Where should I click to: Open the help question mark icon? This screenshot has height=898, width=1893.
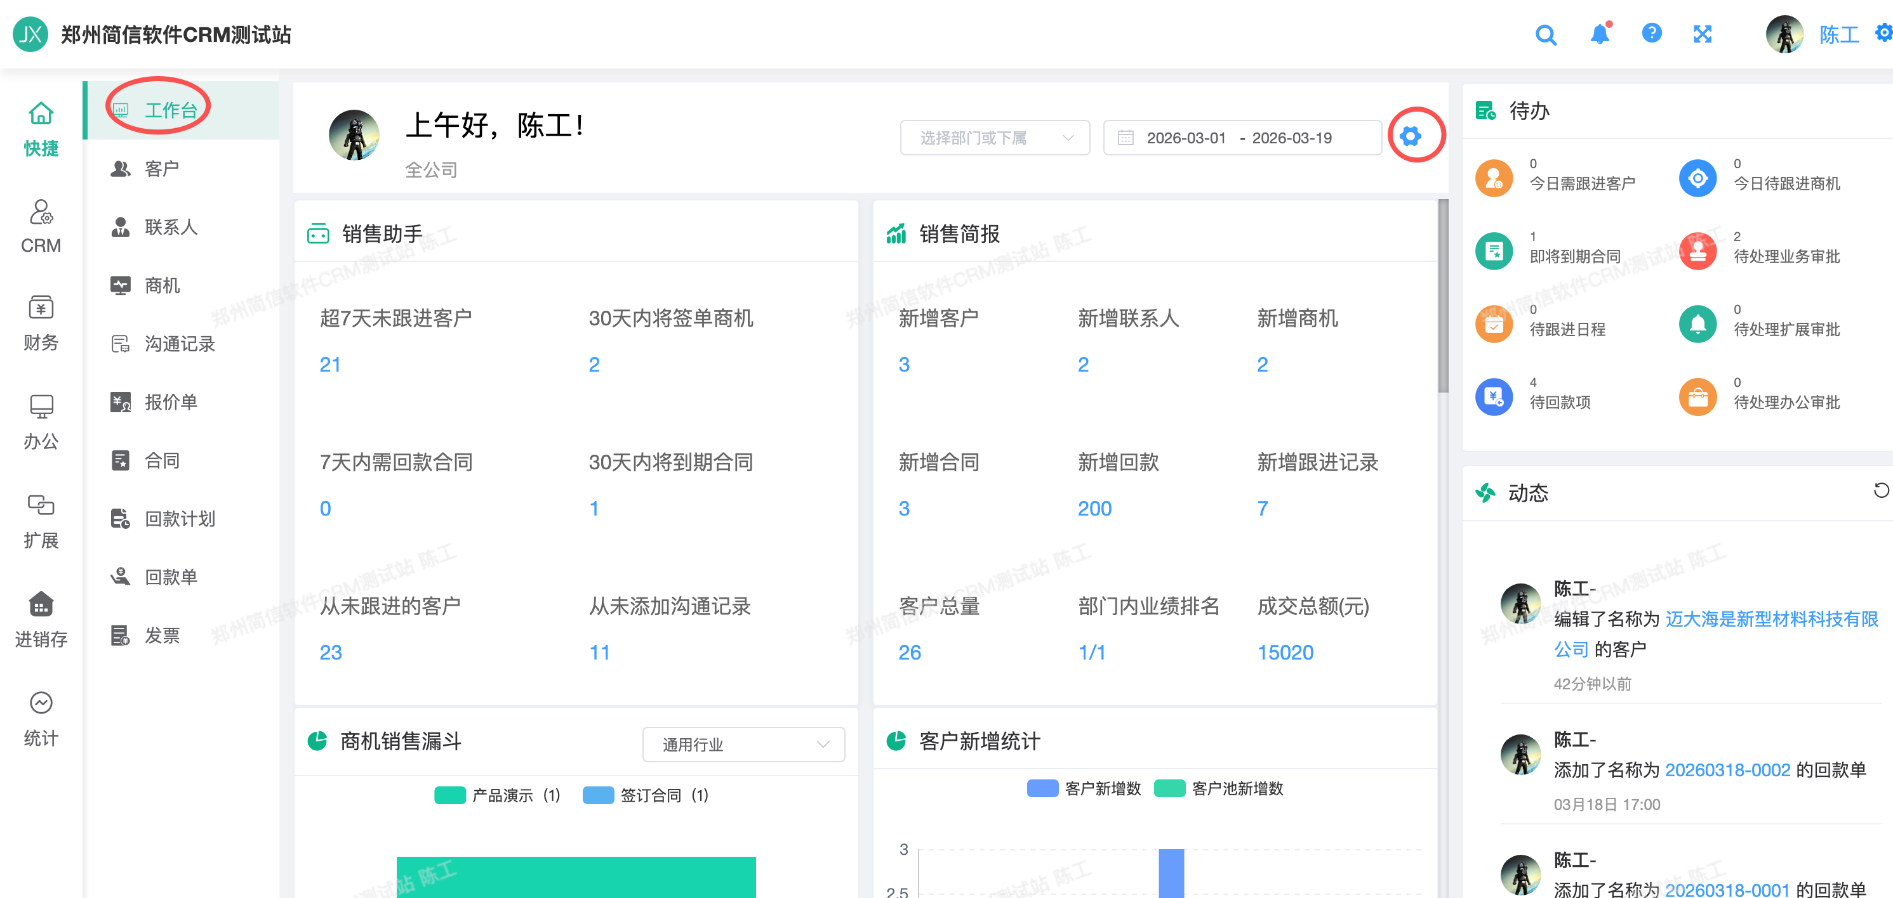[x=1651, y=33]
